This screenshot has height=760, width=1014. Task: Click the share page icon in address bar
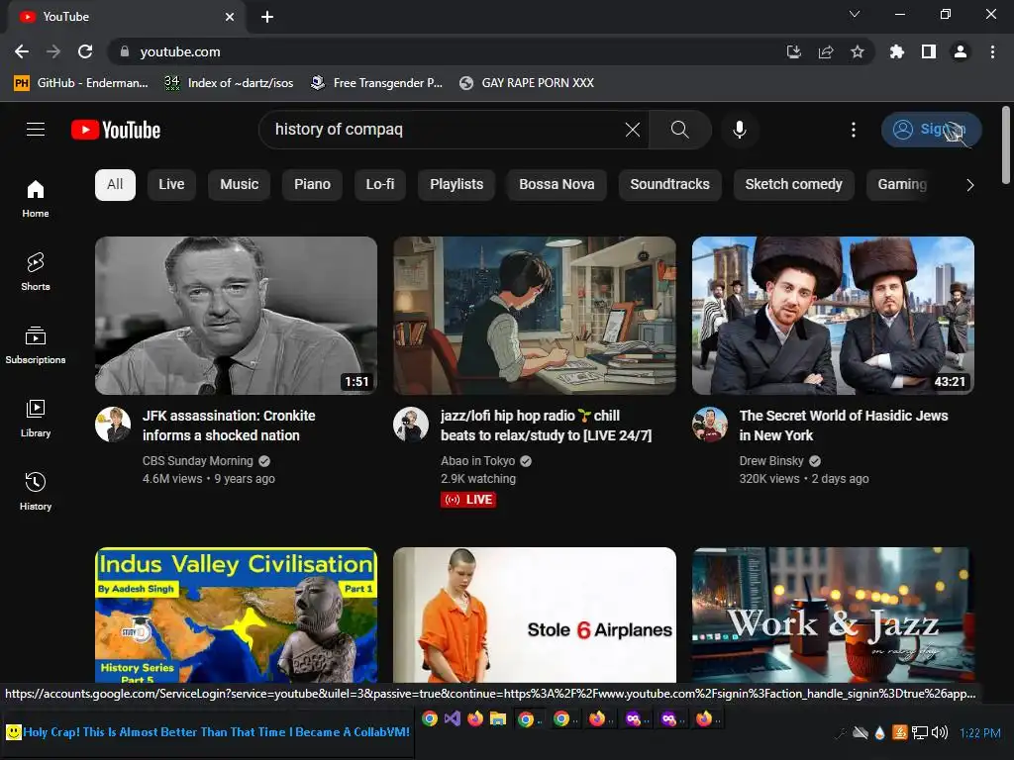[x=826, y=51]
